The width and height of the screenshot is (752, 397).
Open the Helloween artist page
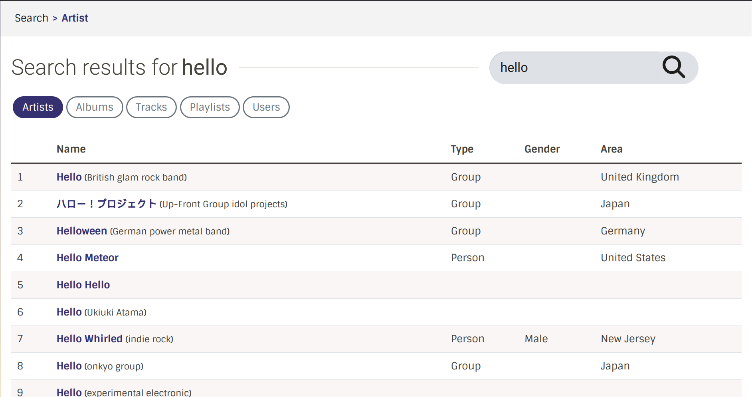(x=82, y=231)
